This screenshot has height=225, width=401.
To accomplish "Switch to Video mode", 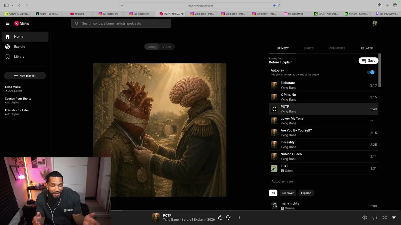I will click(x=167, y=47).
